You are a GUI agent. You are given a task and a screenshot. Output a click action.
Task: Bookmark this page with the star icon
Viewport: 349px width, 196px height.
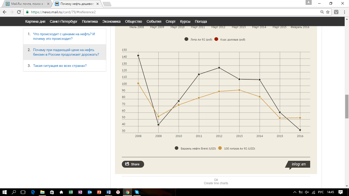tap(328, 12)
